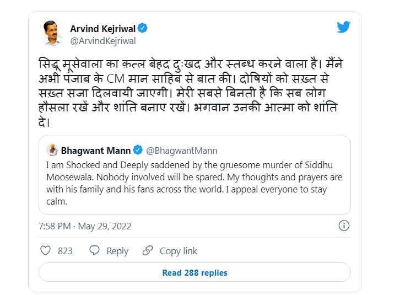
Task: Open the 7:58 PM May 29, 2022 timestamp
Action: coord(85,226)
